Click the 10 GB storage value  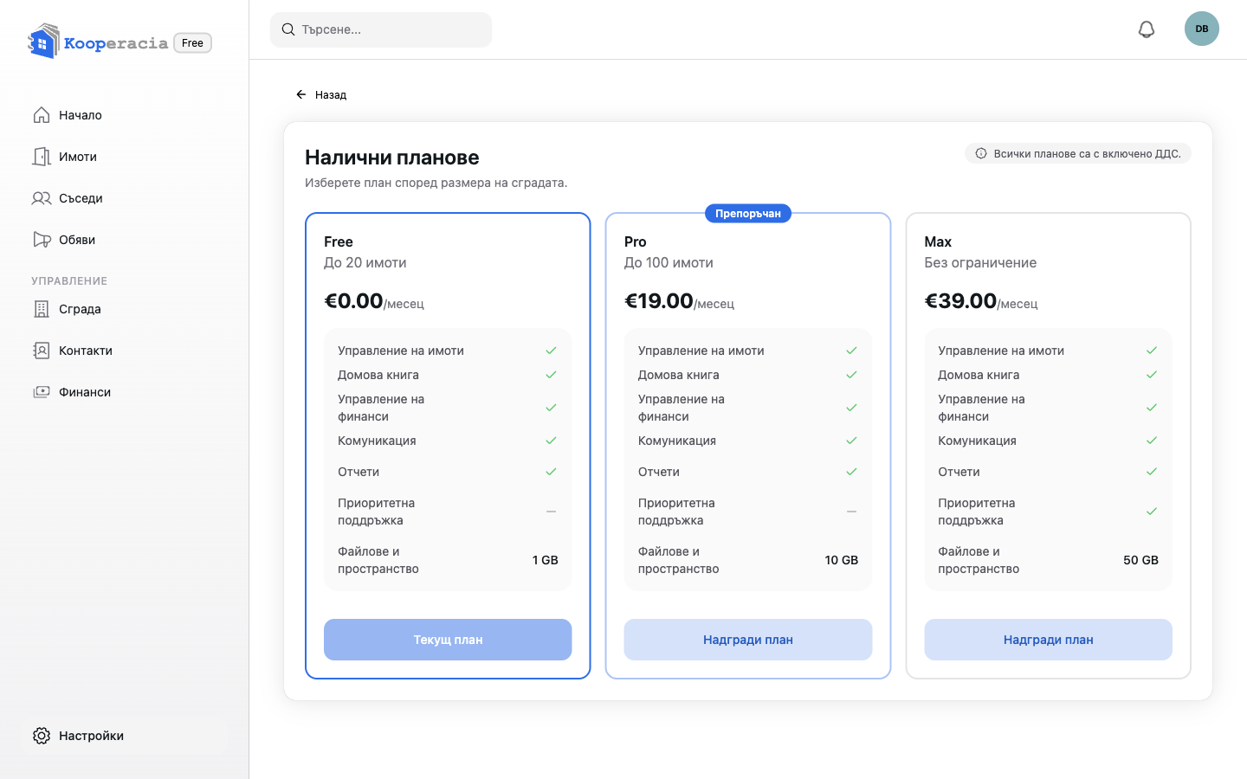tap(842, 560)
